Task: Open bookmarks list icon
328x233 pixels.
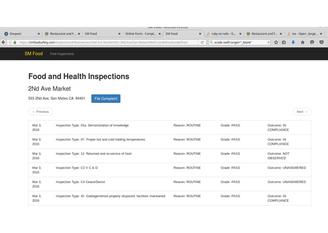Action: [284, 42]
